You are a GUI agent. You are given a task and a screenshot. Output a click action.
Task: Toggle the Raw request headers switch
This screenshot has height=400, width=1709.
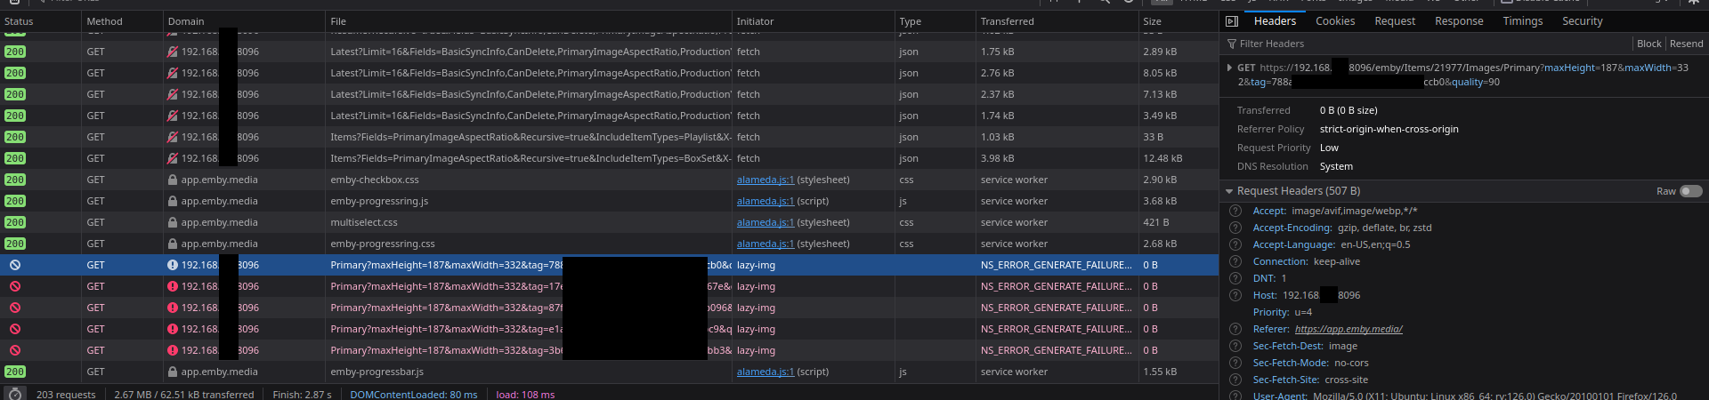coord(1690,191)
